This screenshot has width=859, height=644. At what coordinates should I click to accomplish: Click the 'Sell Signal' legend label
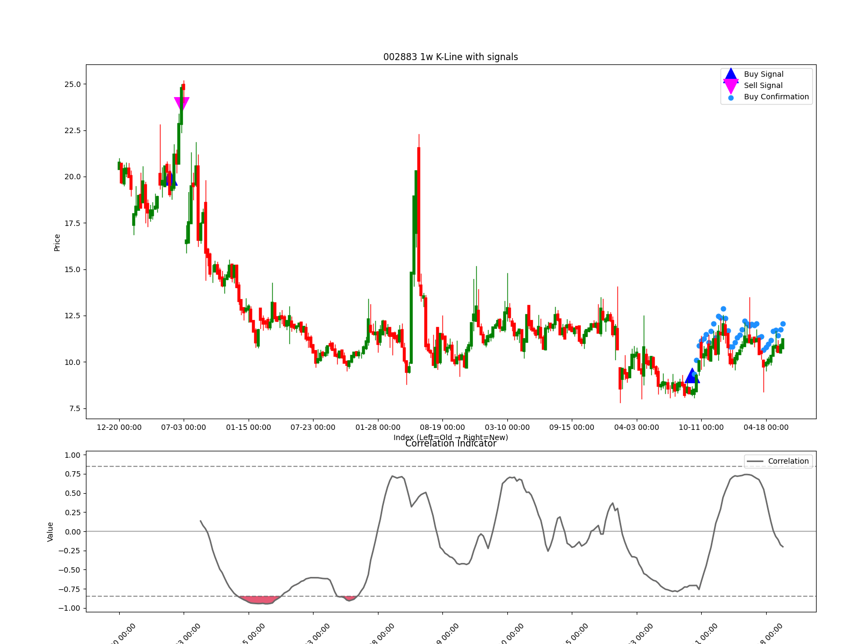coord(763,85)
